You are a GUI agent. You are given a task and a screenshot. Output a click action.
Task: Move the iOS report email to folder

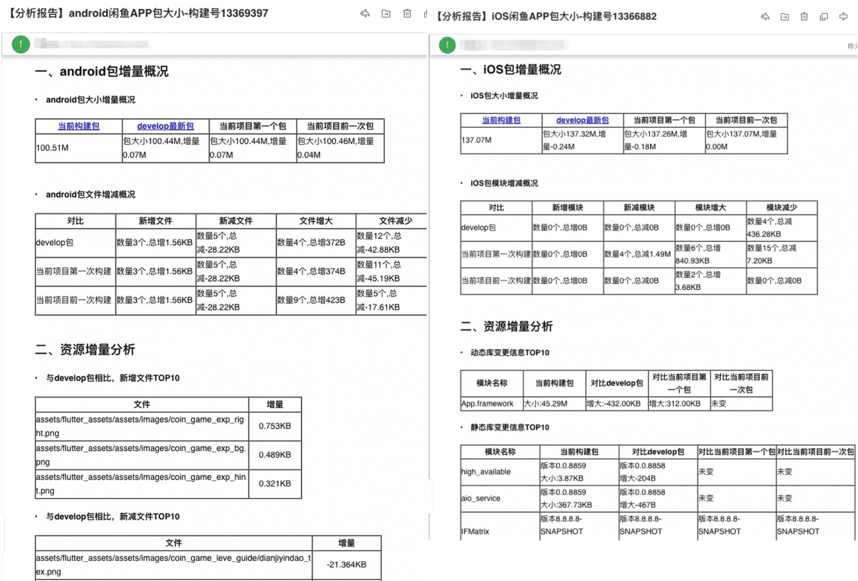[x=785, y=17]
